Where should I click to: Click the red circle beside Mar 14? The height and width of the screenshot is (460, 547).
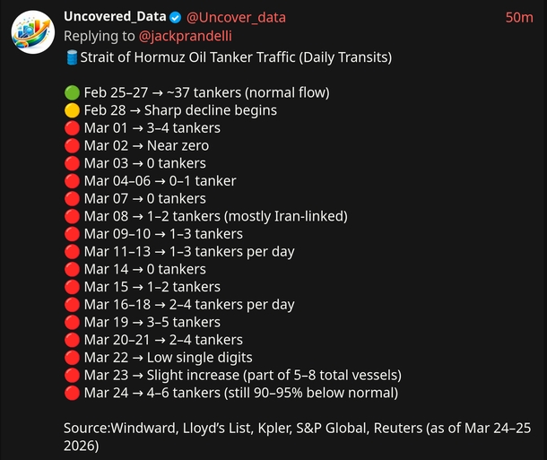click(72, 269)
